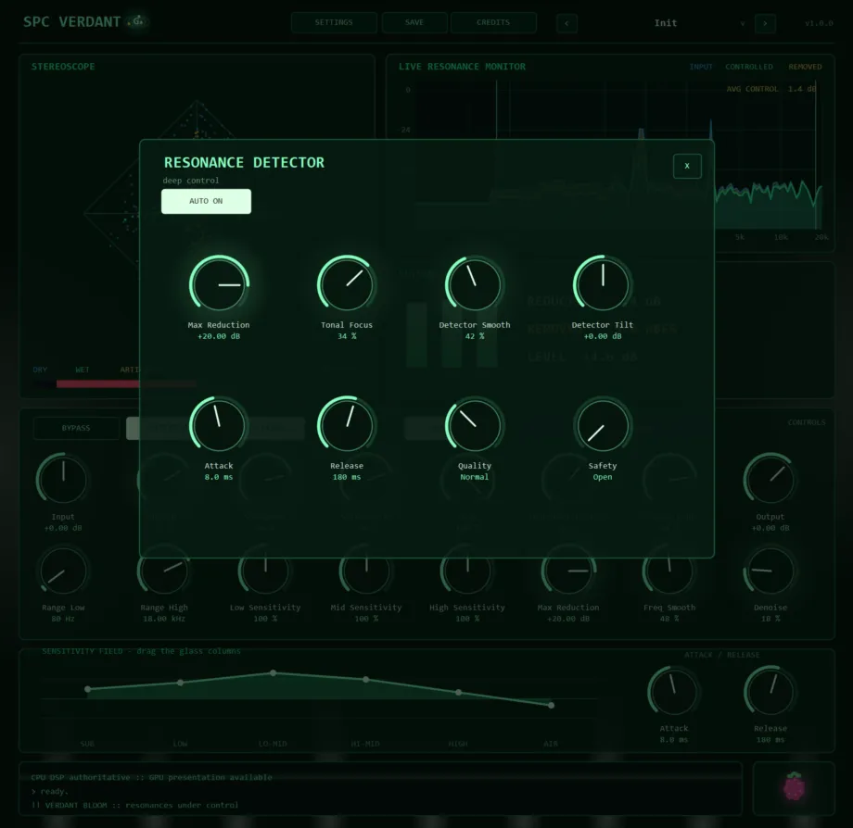Close the Resonance Detector dialog with X
Viewport: 853px width, 828px height.
click(x=687, y=166)
